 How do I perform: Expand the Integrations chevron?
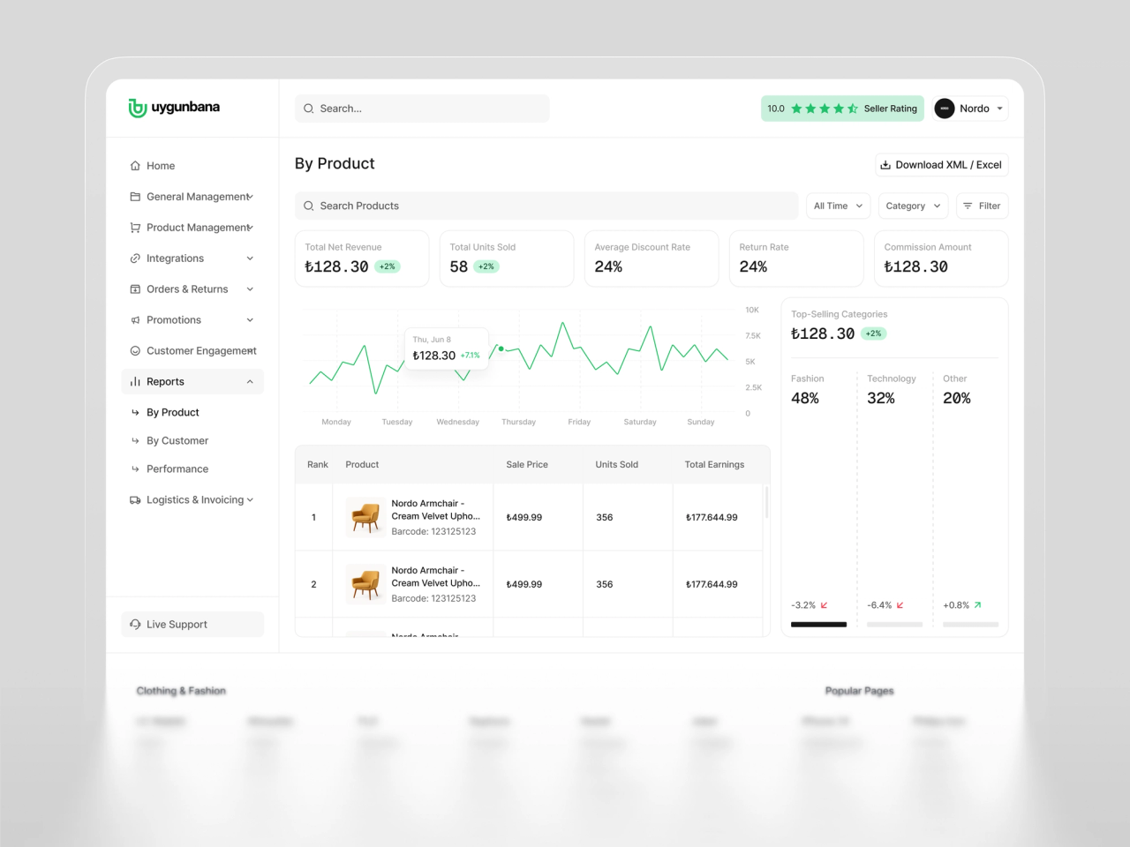[x=250, y=259]
